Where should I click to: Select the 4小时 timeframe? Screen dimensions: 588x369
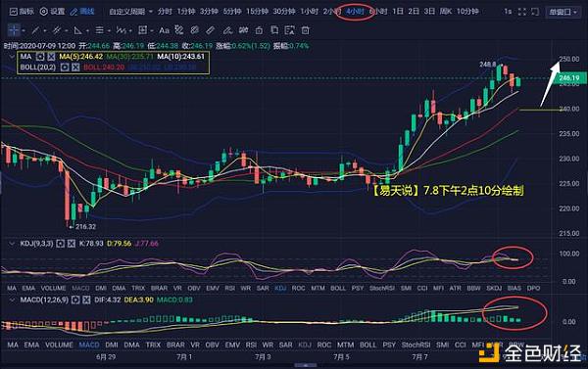tap(355, 12)
